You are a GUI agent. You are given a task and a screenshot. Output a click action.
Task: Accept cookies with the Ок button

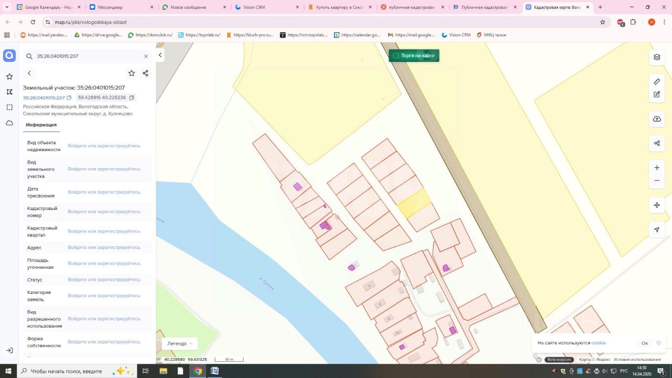(x=645, y=343)
